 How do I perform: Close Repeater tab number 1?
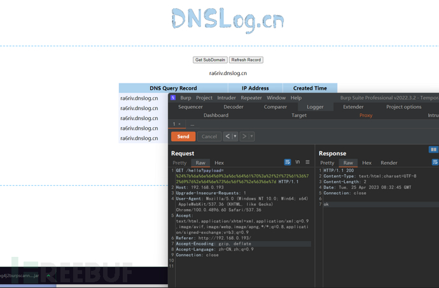tap(179, 124)
